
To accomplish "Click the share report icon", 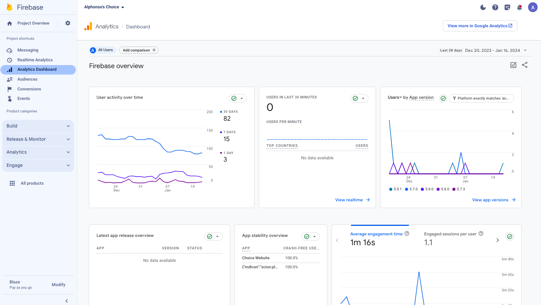I will [524, 65].
